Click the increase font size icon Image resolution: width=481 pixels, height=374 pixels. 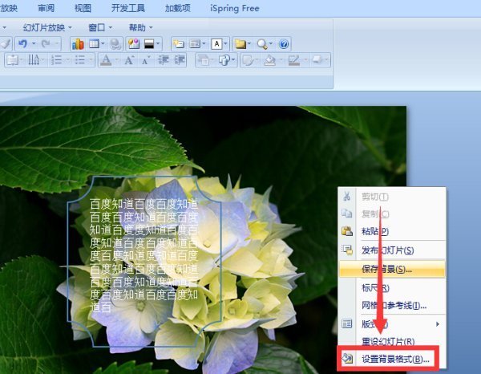[x=129, y=60]
